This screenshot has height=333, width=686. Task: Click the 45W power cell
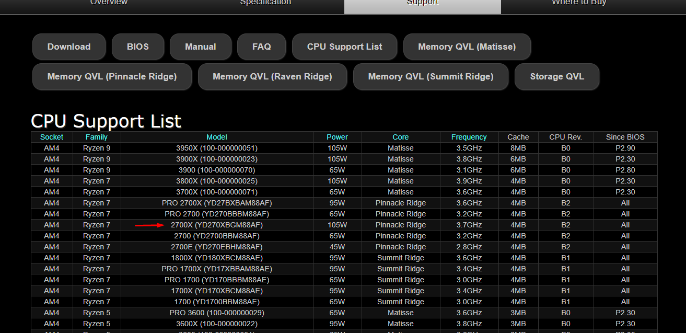[x=338, y=247]
